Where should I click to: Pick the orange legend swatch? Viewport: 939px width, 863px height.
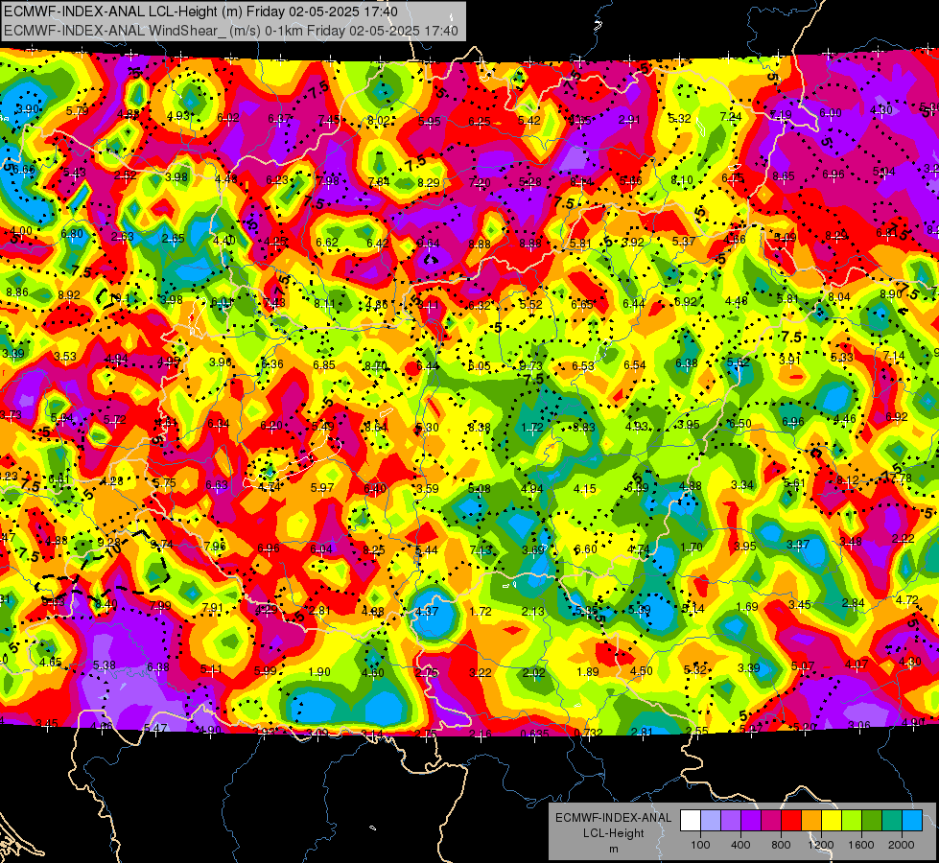811,821
